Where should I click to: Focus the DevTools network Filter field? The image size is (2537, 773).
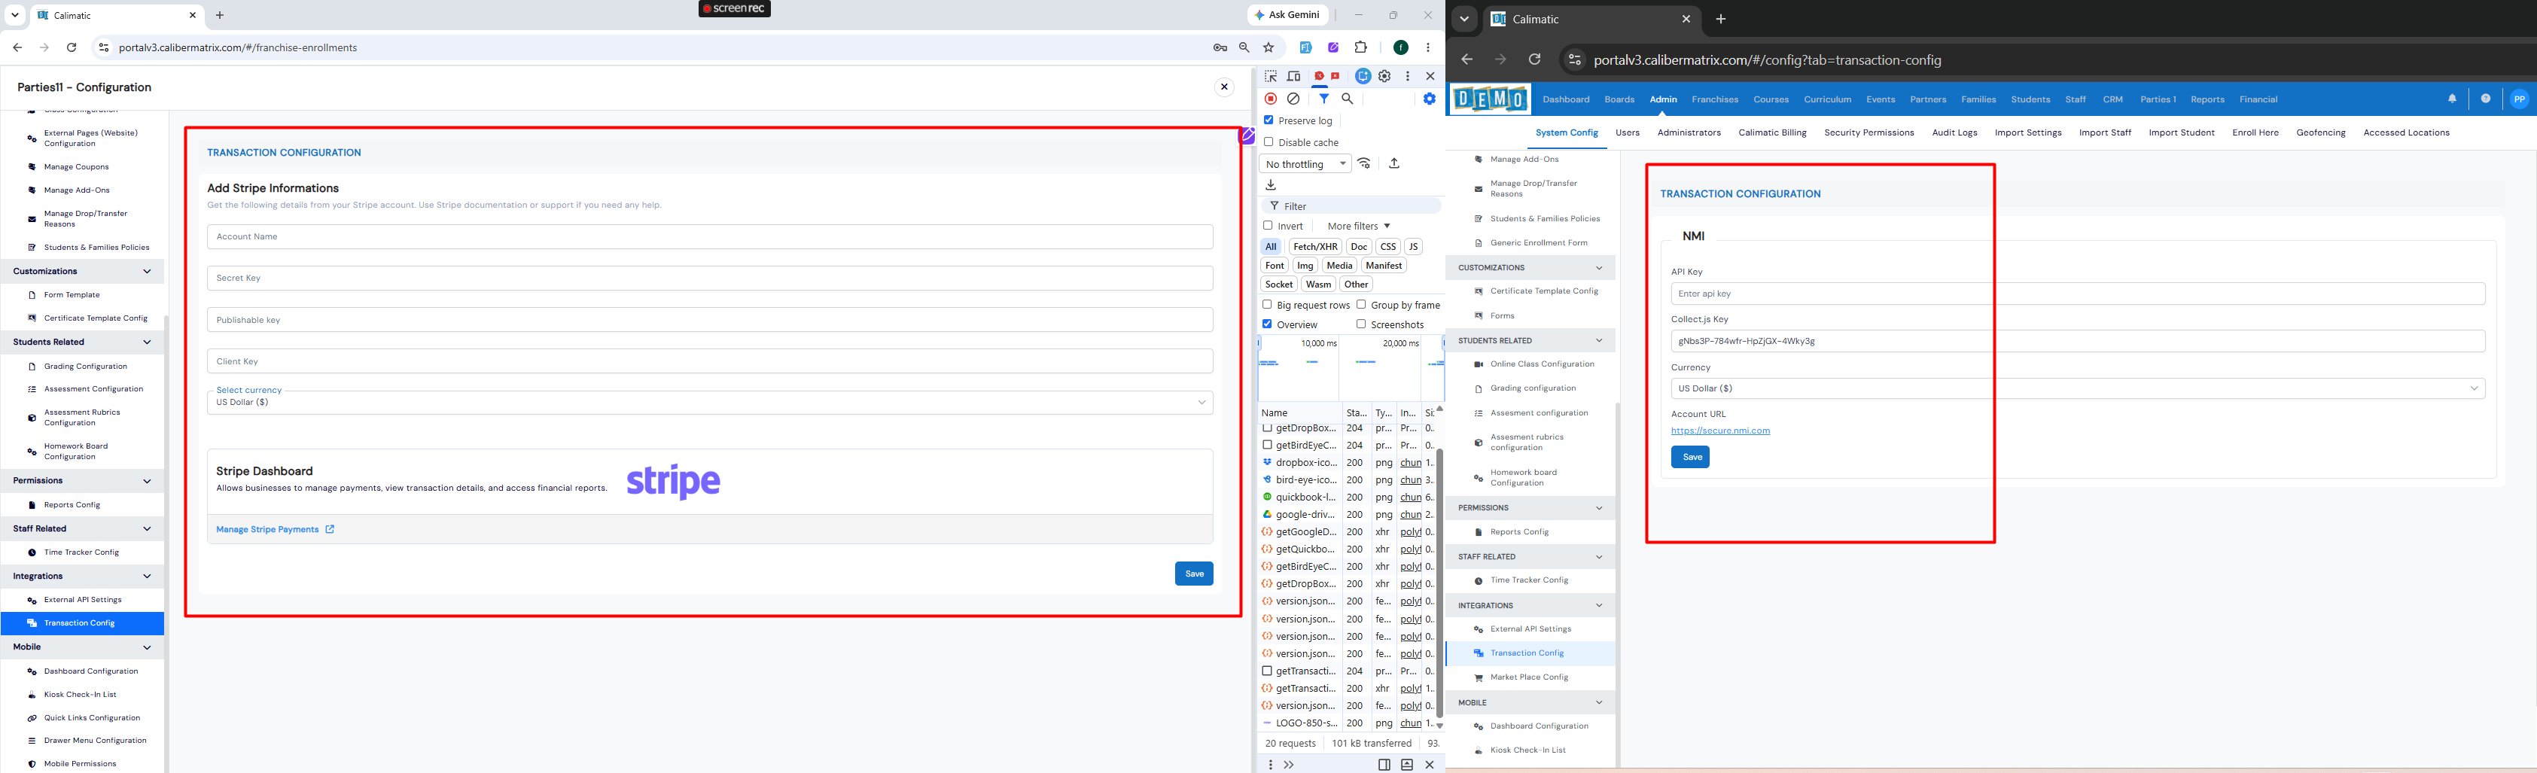coord(1351,205)
